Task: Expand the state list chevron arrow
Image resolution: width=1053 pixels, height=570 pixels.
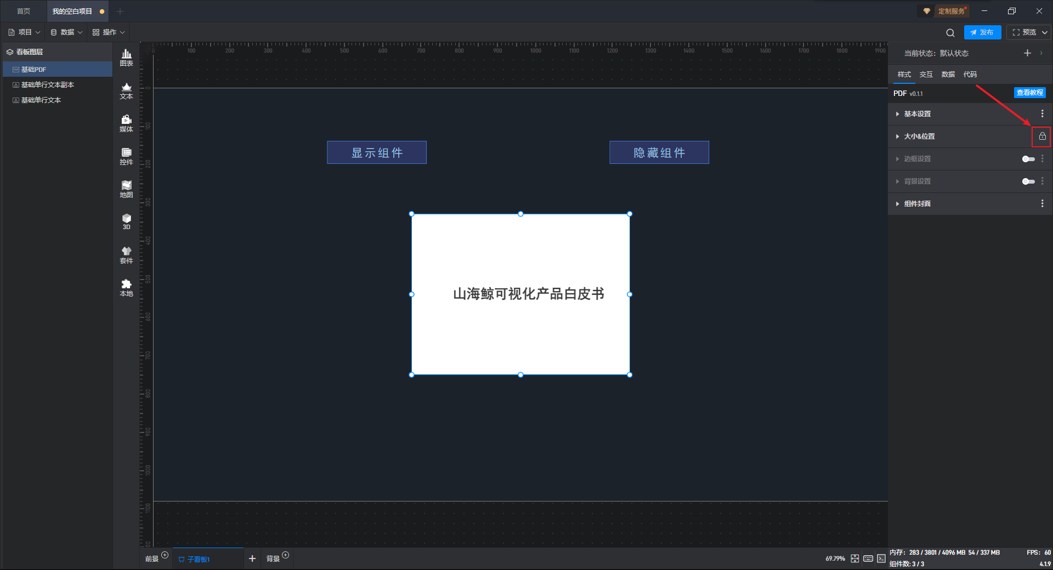Action: point(1041,53)
